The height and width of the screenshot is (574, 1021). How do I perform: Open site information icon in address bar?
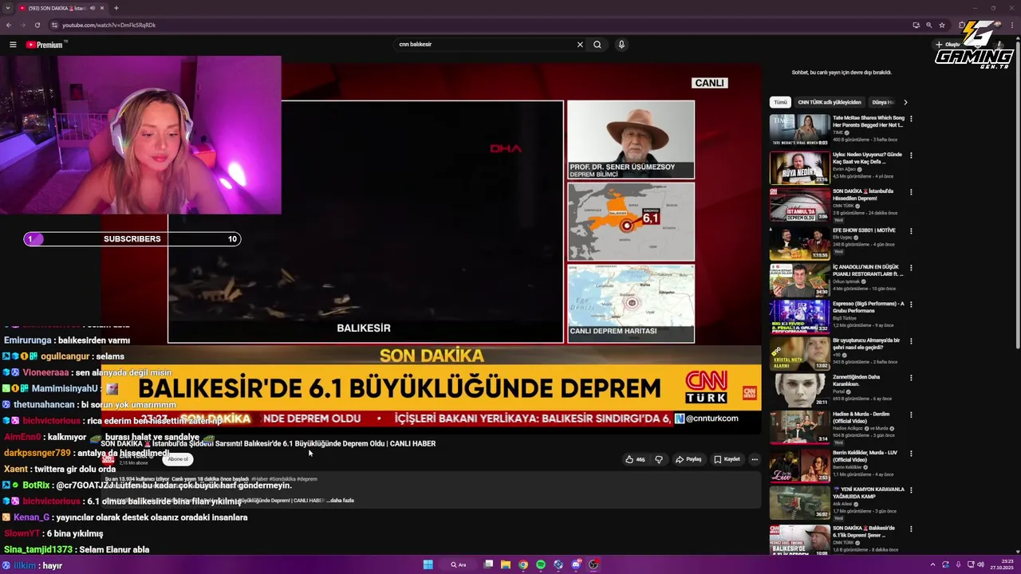tap(53, 25)
